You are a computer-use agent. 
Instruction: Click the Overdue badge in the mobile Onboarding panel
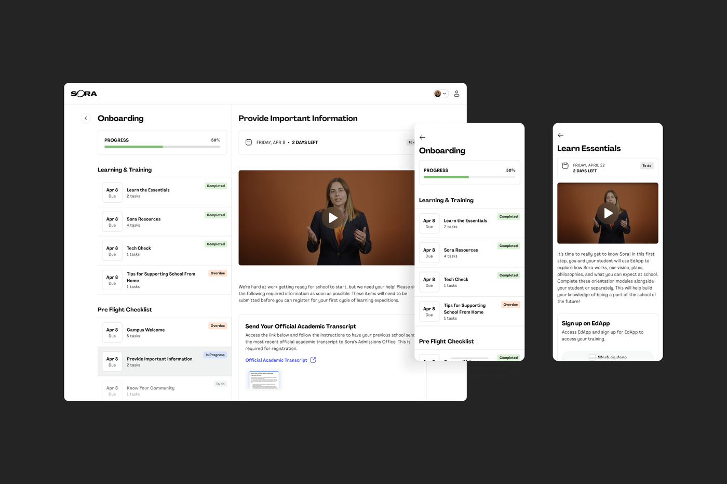point(510,305)
